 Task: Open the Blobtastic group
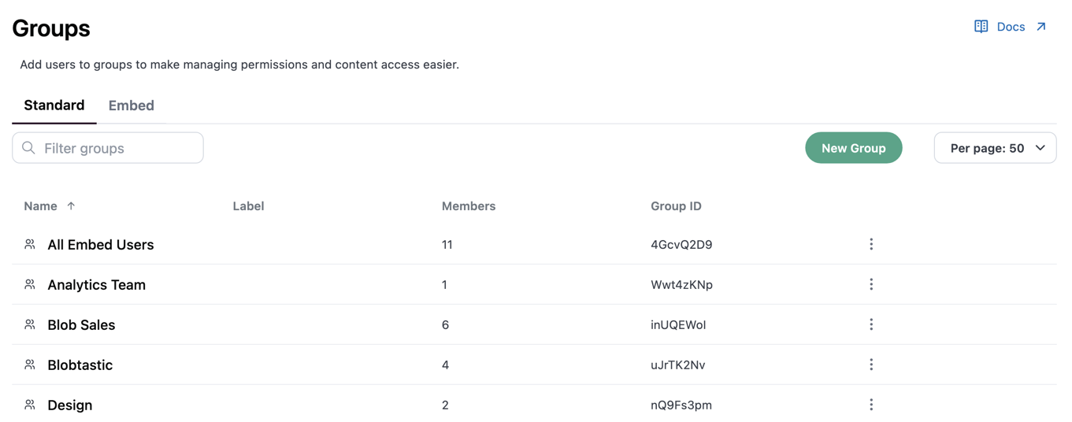click(80, 365)
